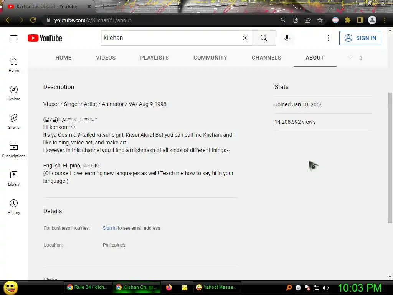
Task: Click the address bar zoom magnifier icon
Action: (283, 20)
